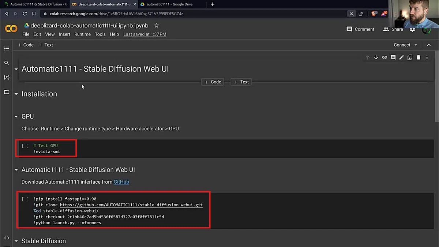
Task: Open the Connect dropdown arrow
Action: [x=416, y=45]
